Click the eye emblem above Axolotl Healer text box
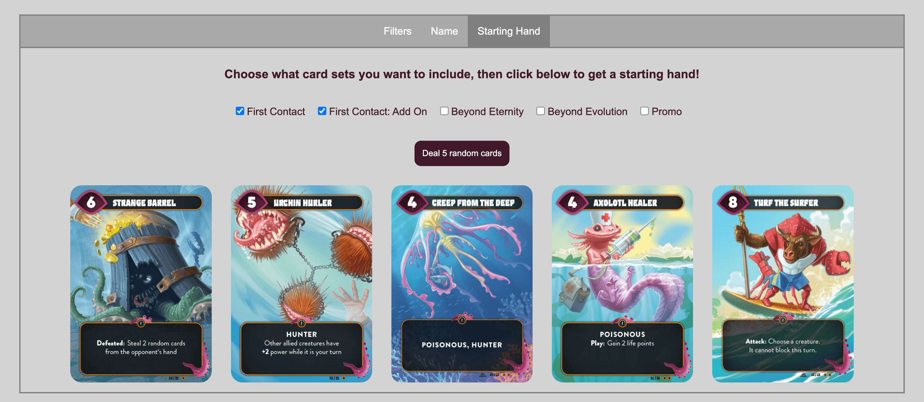The image size is (924, 402). [622, 323]
